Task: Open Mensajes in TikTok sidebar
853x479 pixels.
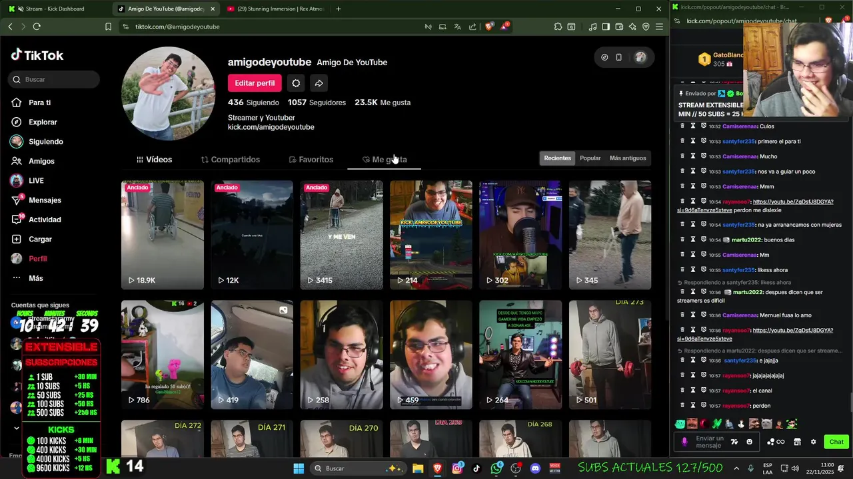Action: pyautogui.click(x=45, y=200)
